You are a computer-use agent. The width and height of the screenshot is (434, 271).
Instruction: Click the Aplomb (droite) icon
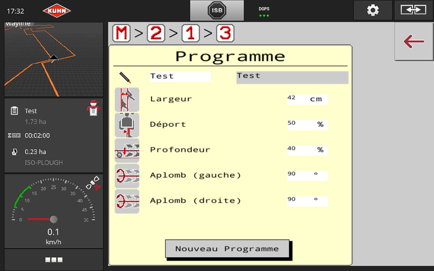point(127,201)
